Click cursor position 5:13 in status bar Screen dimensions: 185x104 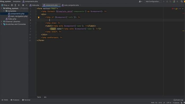(160, 103)
